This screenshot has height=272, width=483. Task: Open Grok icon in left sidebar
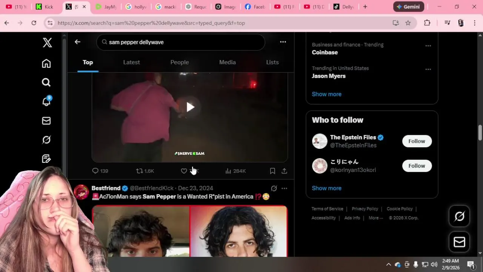(46, 140)
